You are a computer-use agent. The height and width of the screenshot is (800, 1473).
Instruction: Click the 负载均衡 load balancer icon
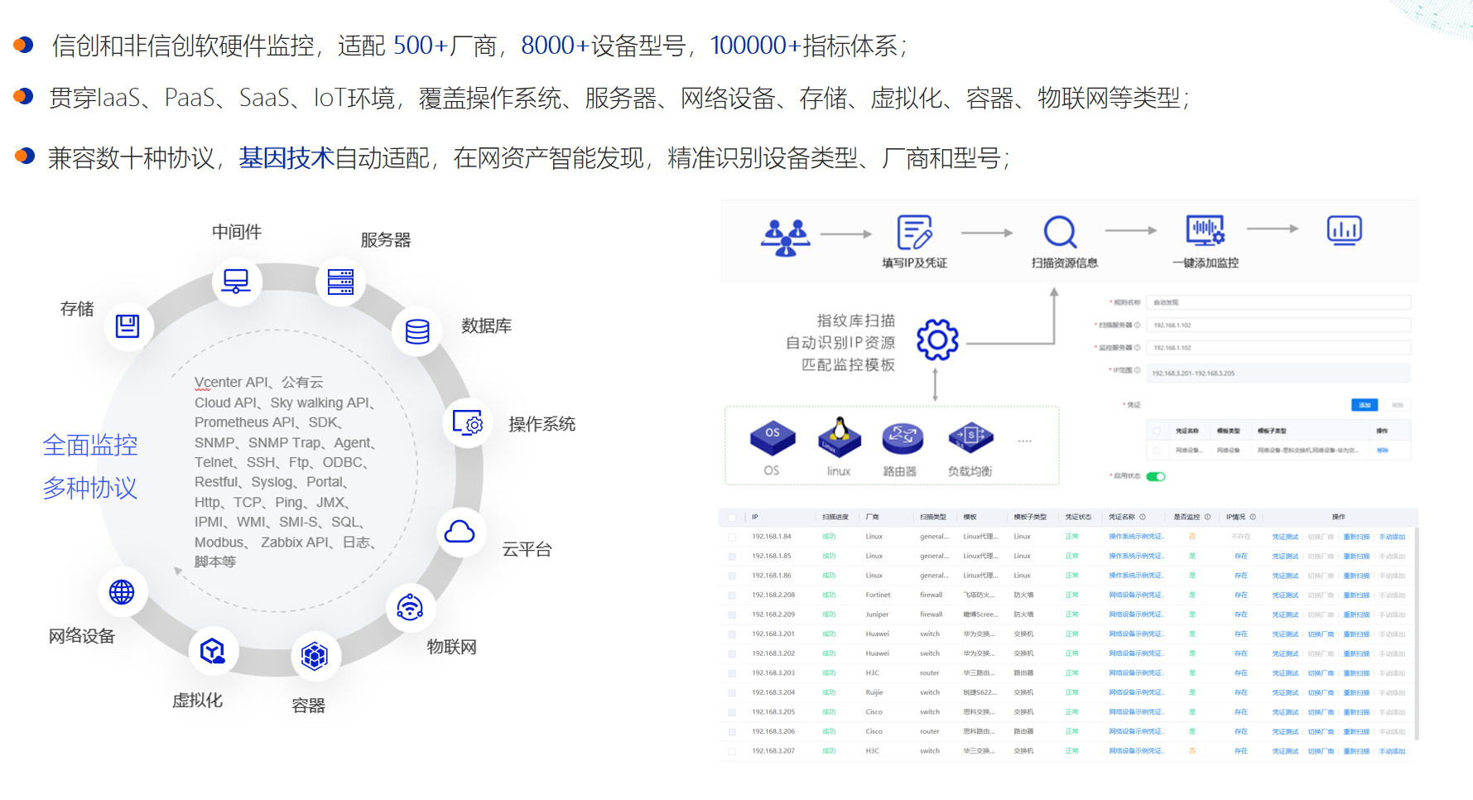971,436
